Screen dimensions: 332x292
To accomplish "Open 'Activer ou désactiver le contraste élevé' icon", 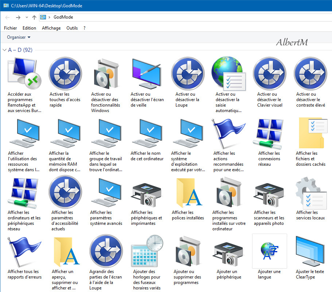I will click(310, 73).
